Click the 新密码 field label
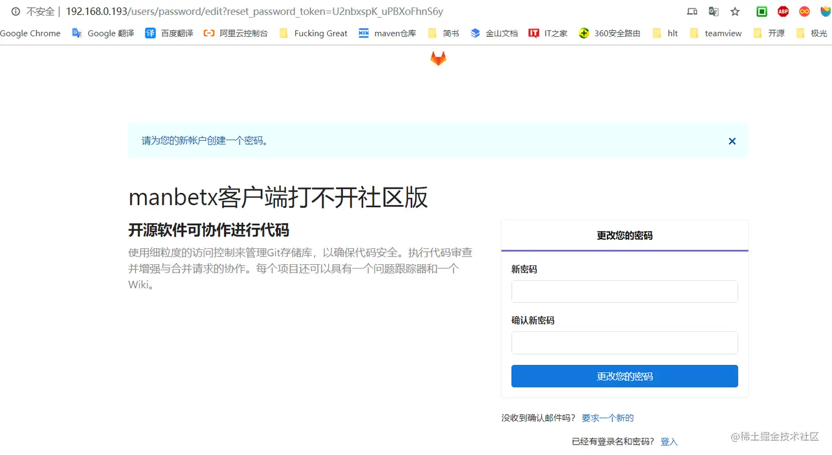 (x=524, y=269)
